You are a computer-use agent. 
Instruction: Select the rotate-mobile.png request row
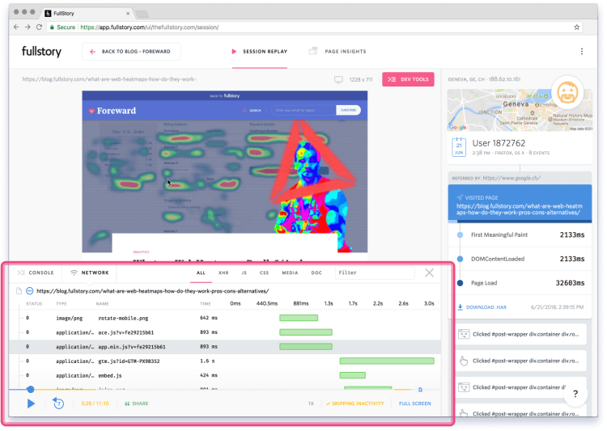pos(224,318)
